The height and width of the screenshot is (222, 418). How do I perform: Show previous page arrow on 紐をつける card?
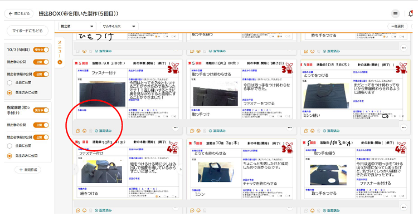(x=75, y=169)
